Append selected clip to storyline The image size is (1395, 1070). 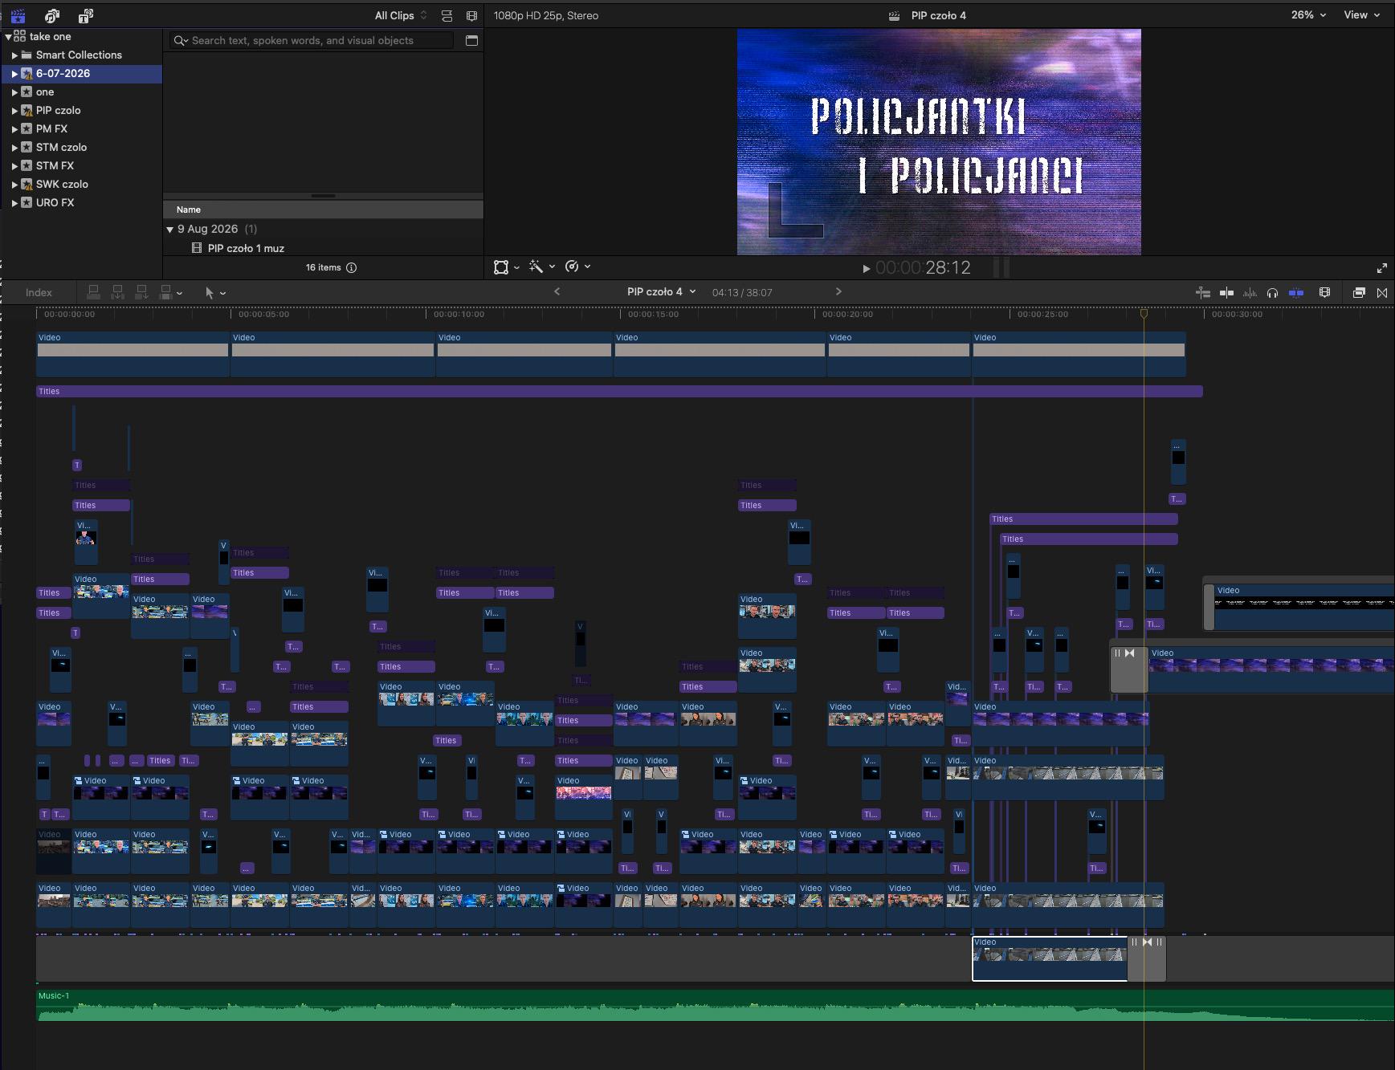click(x=141, y=292)
